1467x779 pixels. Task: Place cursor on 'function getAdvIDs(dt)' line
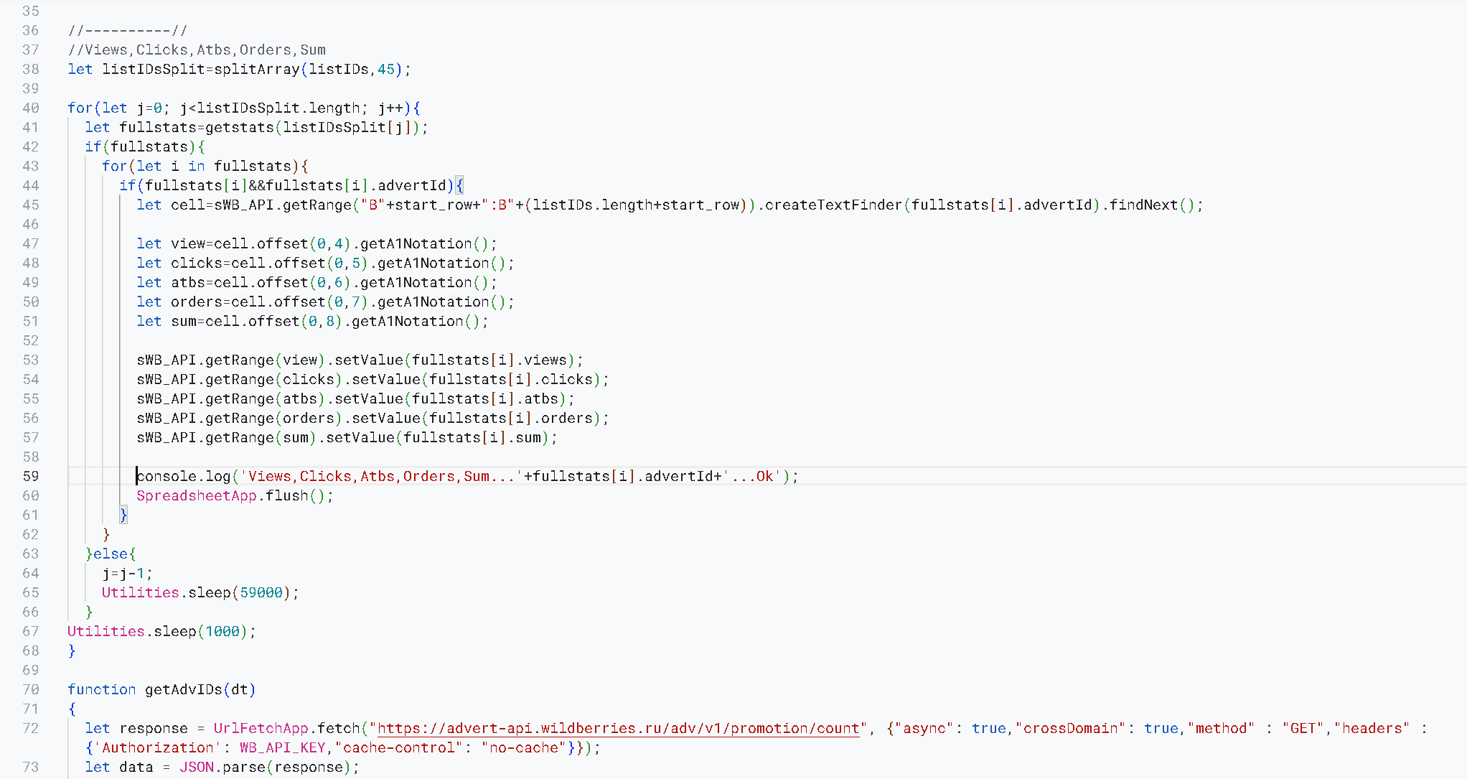click(x=161, y=689)
